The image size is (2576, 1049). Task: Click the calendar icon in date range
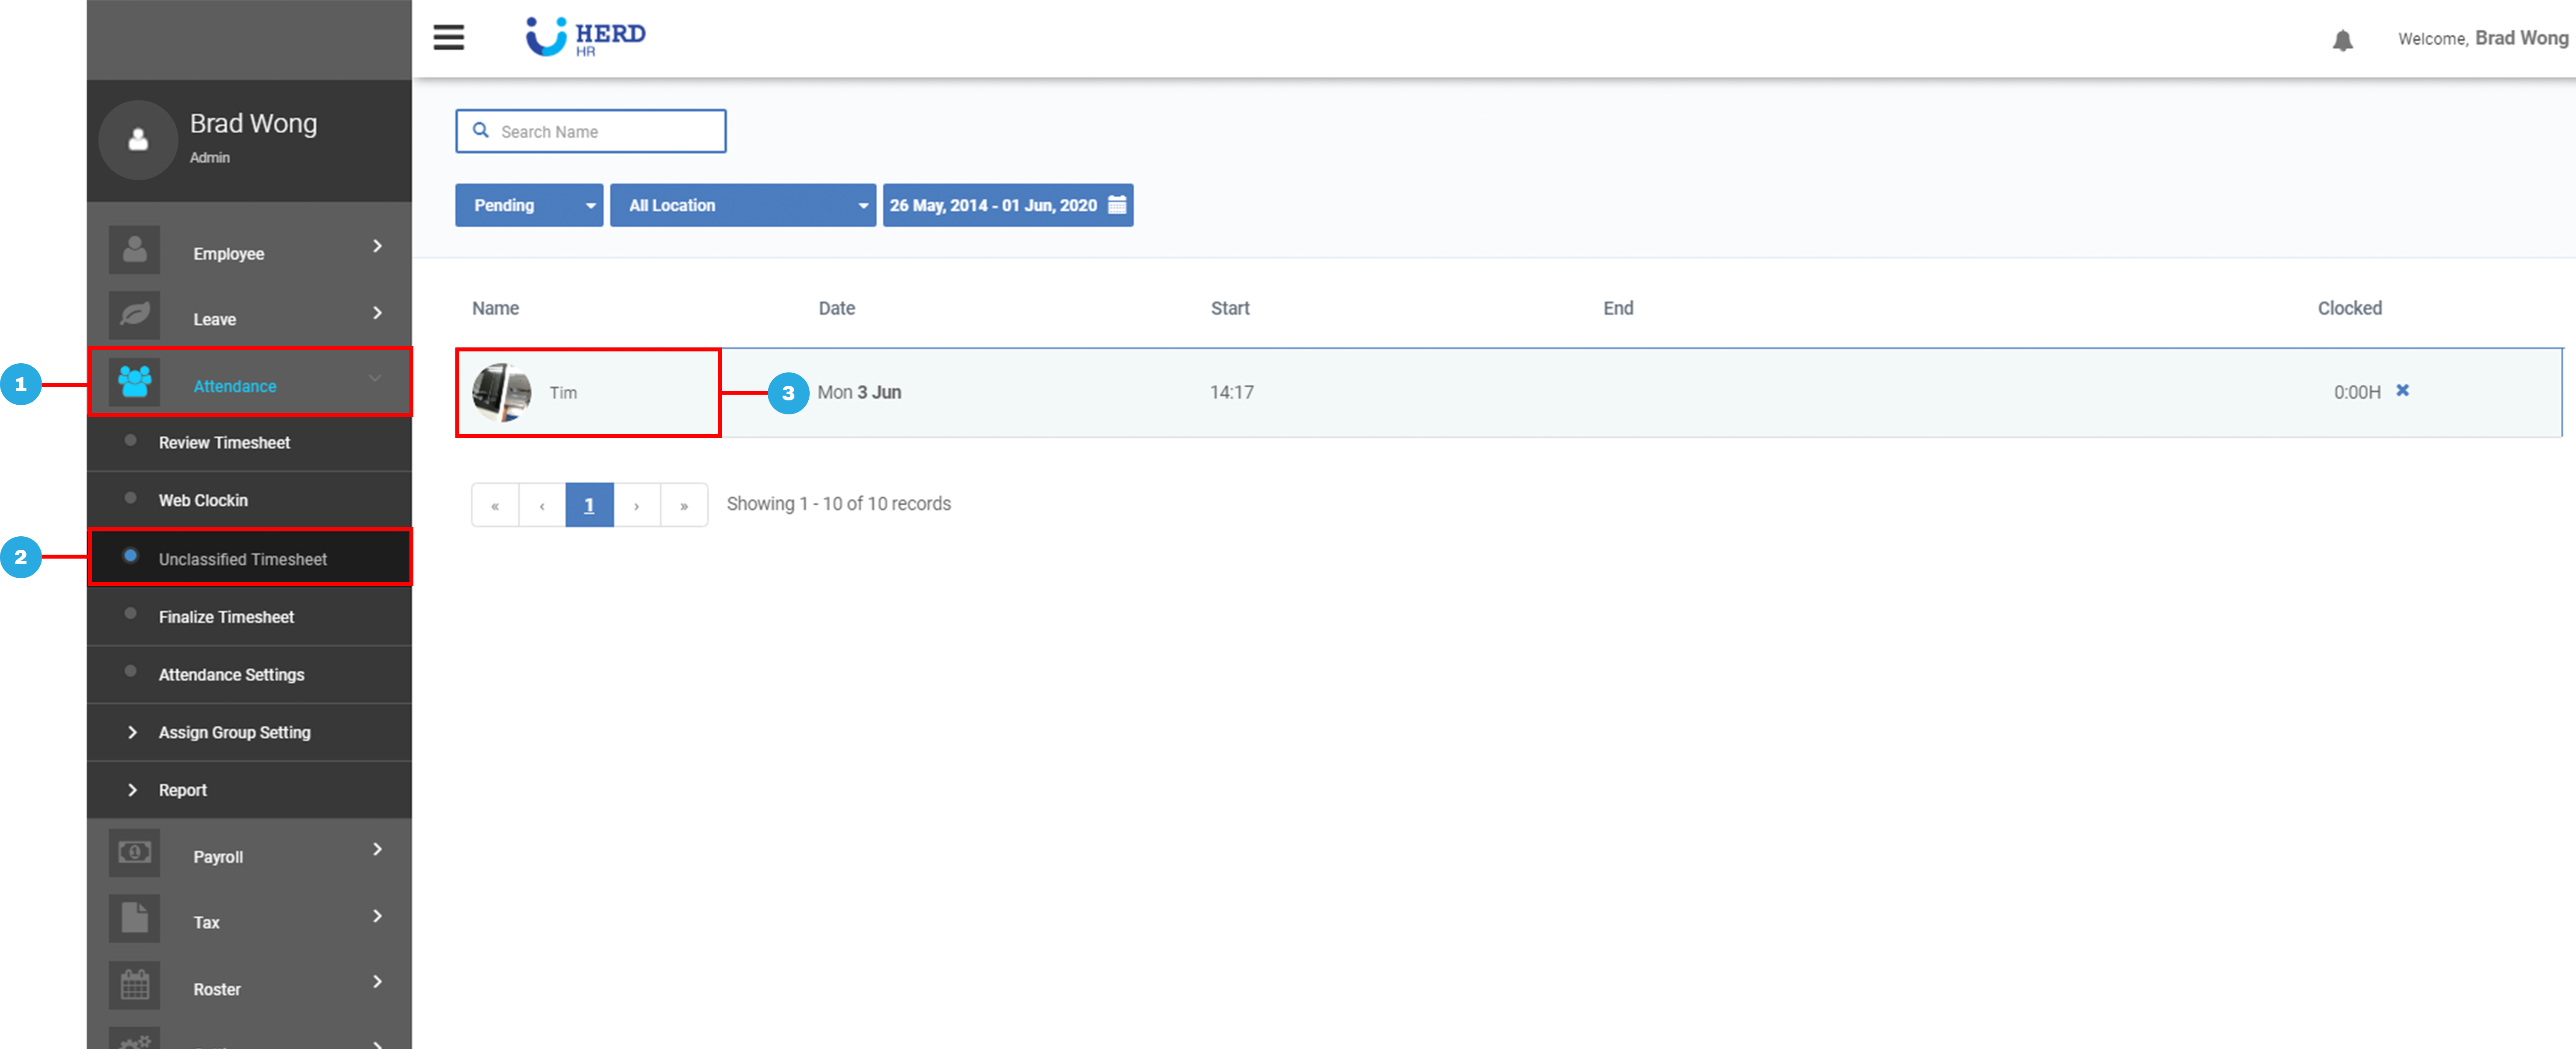[1117, 205]
